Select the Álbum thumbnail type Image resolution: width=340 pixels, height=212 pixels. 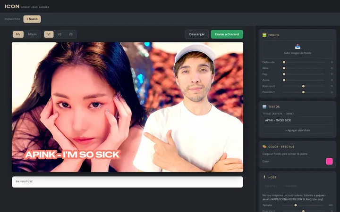[x=32, y=34]
